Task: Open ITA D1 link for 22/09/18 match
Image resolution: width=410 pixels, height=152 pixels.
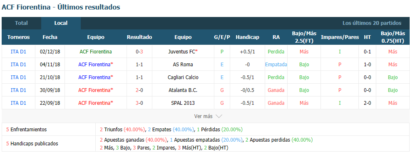Action: (18, 103)
